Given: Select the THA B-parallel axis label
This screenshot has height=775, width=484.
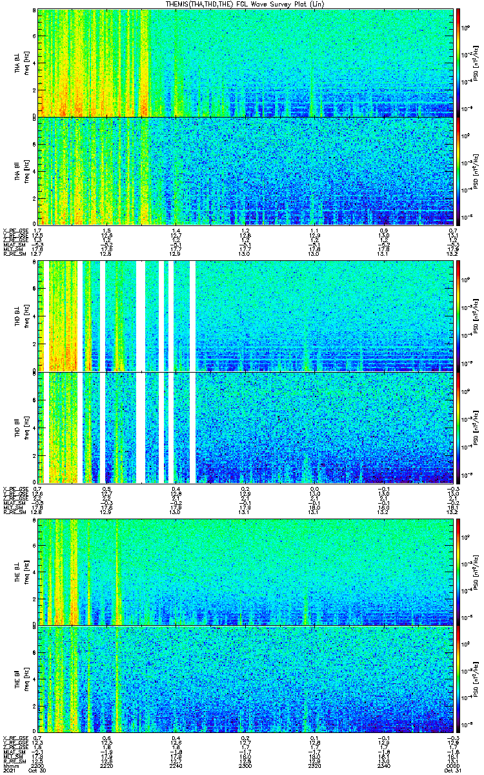Looking at the screenshot, I should [x=17, y=172].
